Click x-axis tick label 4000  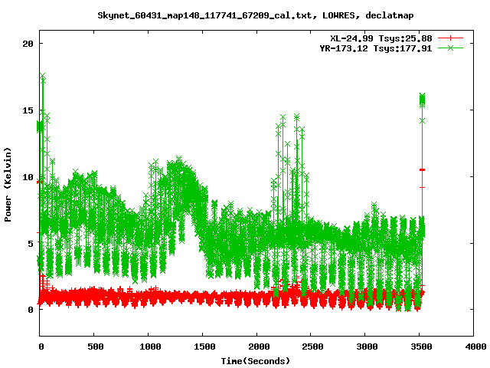[476, 347]
